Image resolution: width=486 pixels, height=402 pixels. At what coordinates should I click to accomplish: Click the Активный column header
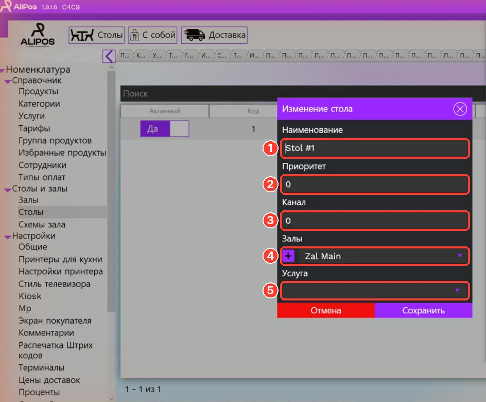[x=165, y=111]
